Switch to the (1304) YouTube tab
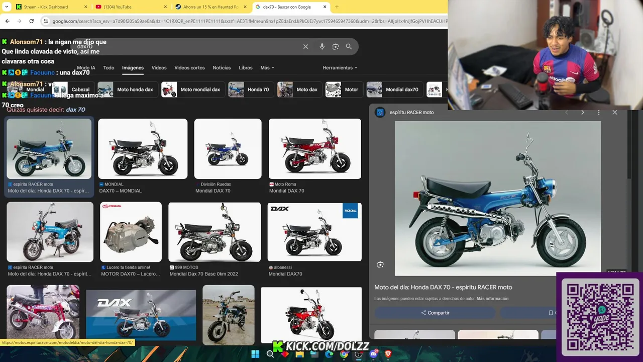 click(x=131, y=7)
